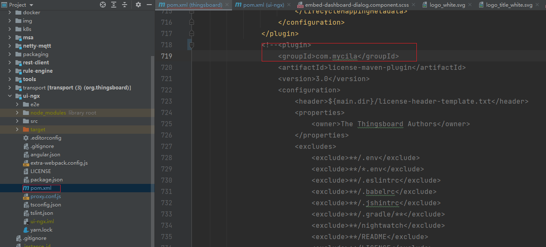Select the packaging folder
Image resolution: width=546 pixels, height=247 pixels.
(x=36, y=54)
